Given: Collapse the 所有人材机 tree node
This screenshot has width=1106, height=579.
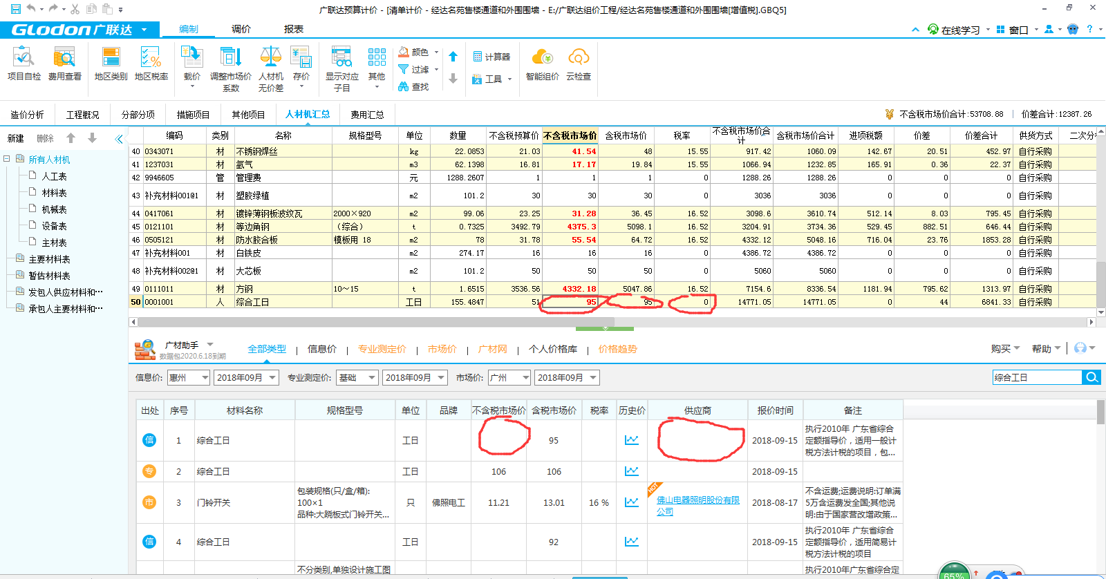Looking at the screenshot, I should pyautogui.click(x=6, y=159).
